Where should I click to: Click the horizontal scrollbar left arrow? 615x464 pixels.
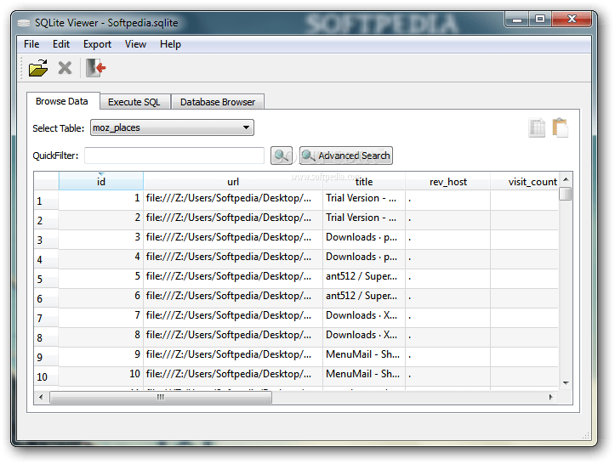(x=41, y=398)
